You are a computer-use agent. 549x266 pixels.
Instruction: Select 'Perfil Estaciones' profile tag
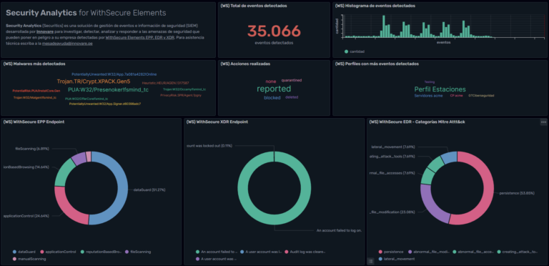tap(440, 89)
